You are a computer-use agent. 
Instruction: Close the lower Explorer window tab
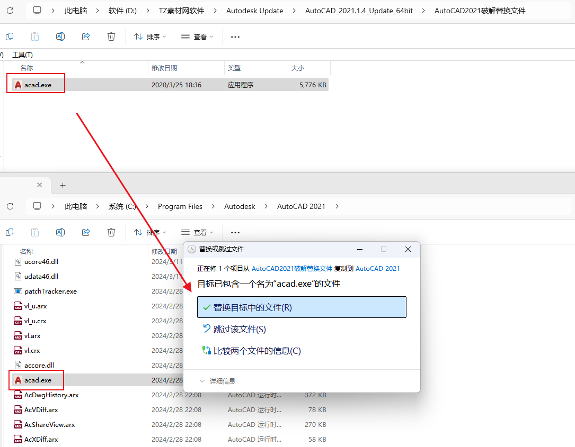pos(40,185)
